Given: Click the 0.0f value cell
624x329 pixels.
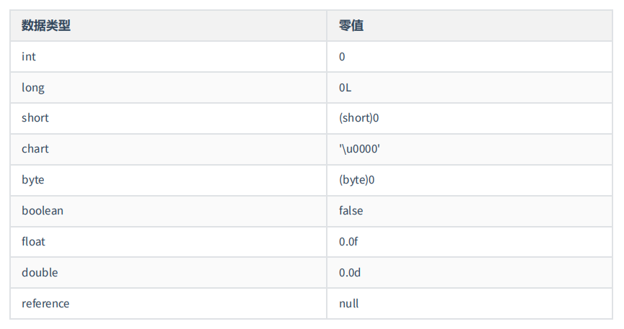Looking at the screenshot, I should (x=469, y=242).
